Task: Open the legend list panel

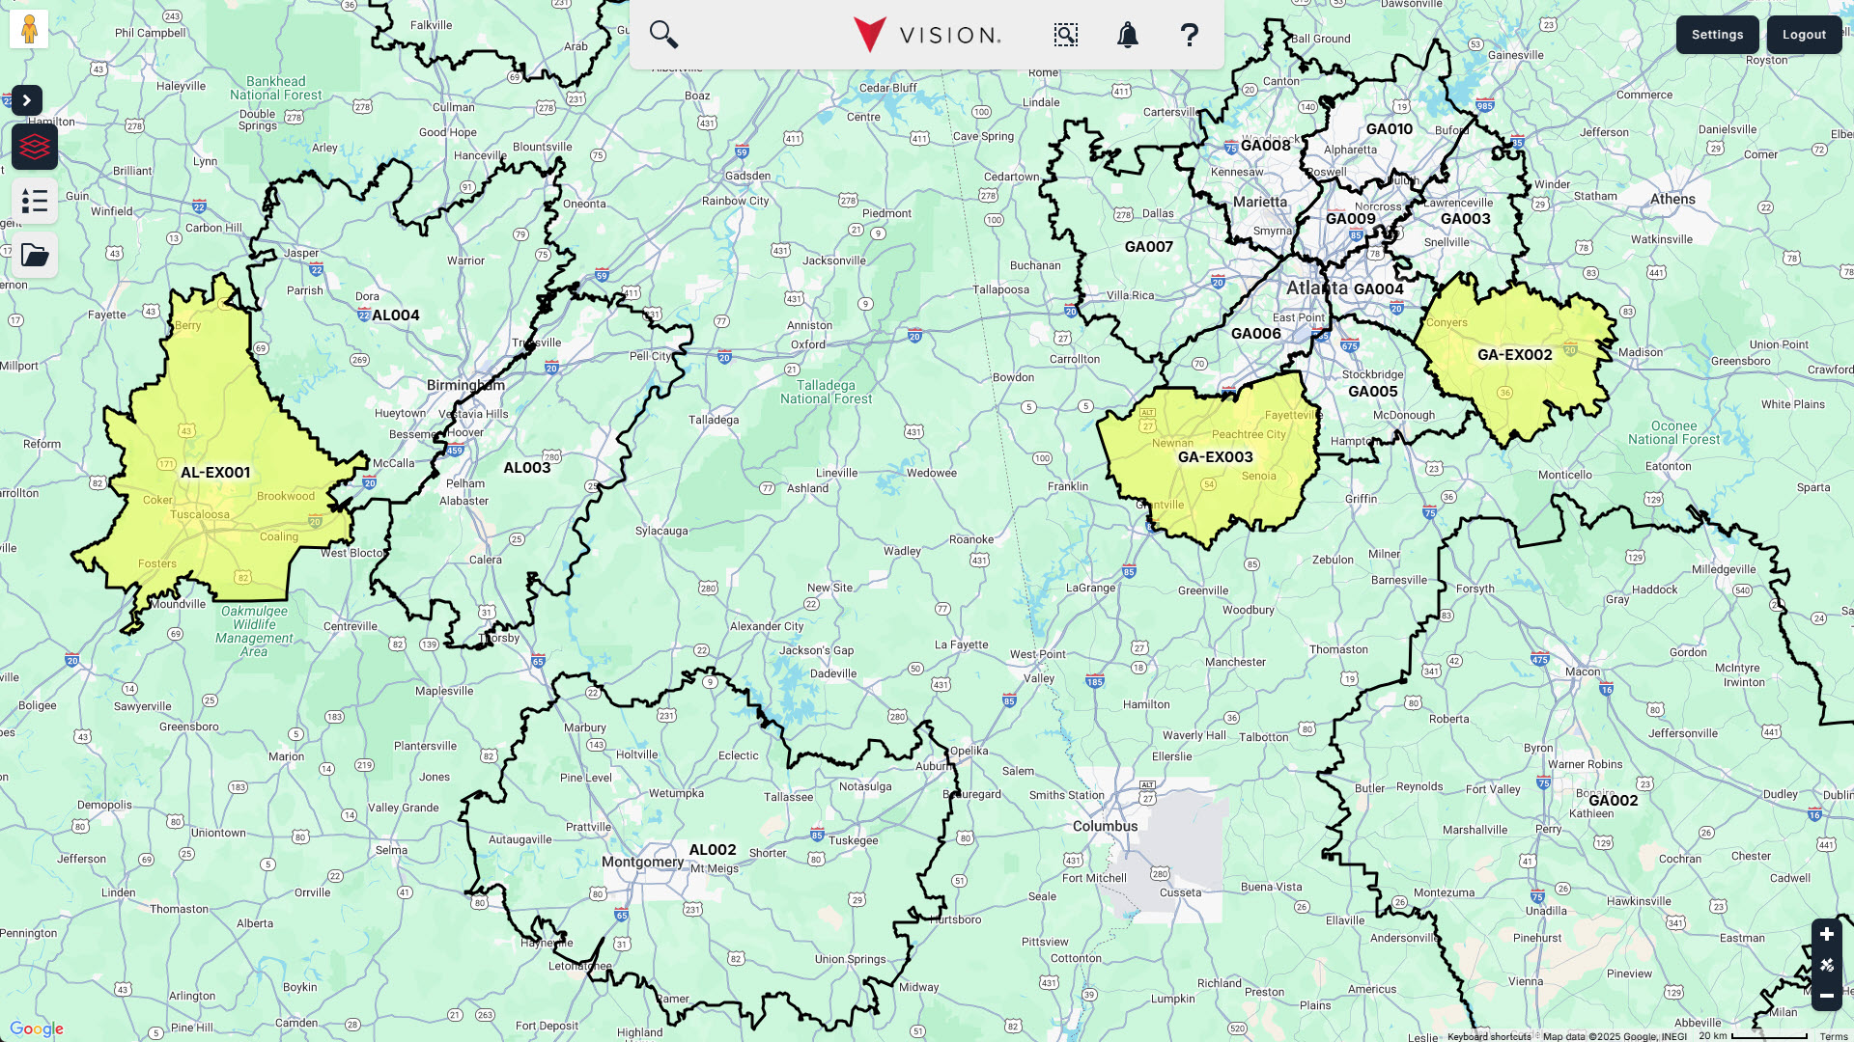Action: pos(35,201)
